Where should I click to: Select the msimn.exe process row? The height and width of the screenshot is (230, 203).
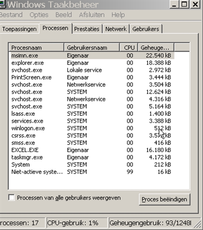click(x=92, y=55)
